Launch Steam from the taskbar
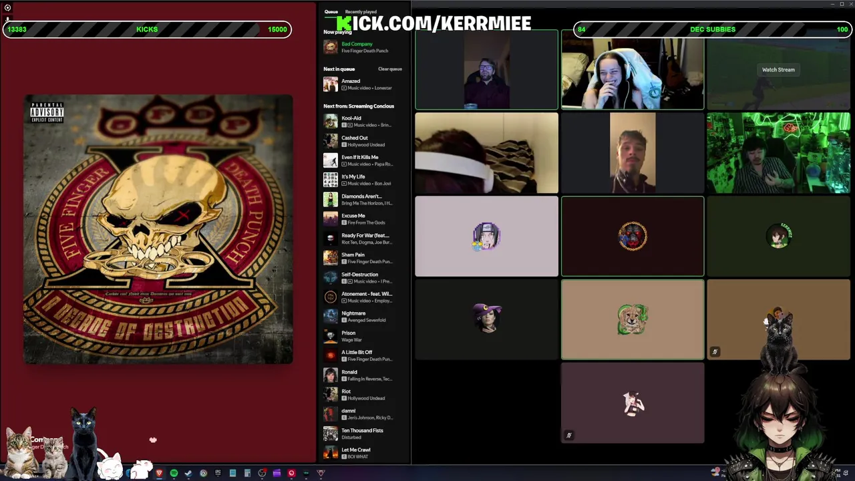Viewport: 855px width, 481px height. pos(188,473)
